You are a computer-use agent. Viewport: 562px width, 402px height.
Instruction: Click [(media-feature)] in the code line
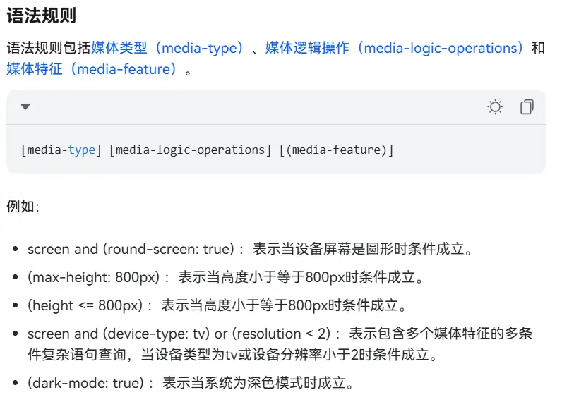click(335, 150)
